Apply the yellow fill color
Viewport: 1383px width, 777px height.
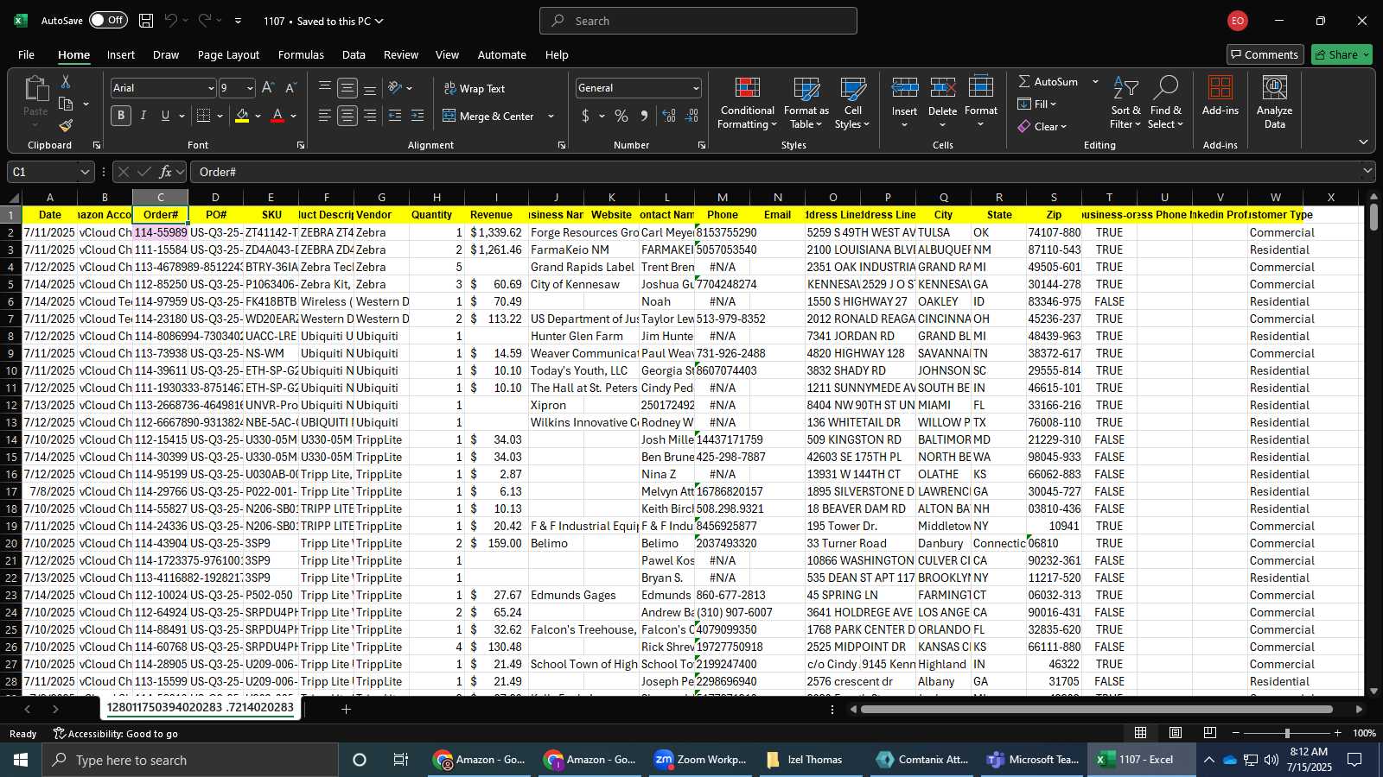(x=242, y=116)
